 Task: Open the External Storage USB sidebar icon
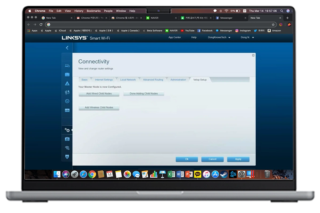67,110
